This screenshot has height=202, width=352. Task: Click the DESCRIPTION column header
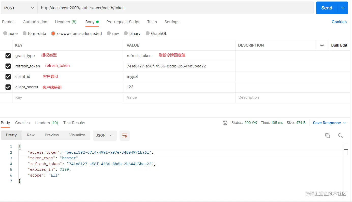[x=251, y=45]
